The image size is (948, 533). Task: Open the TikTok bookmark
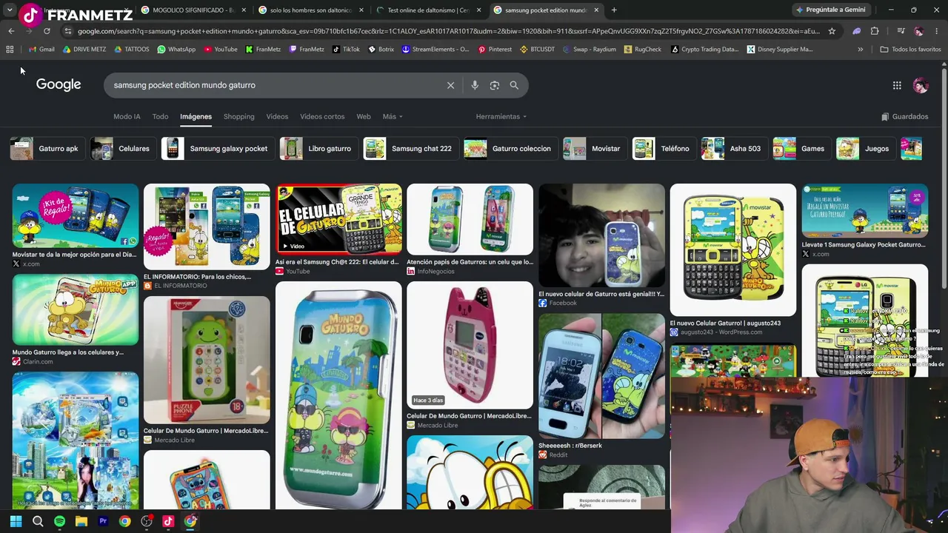click(x=346, y=50)
